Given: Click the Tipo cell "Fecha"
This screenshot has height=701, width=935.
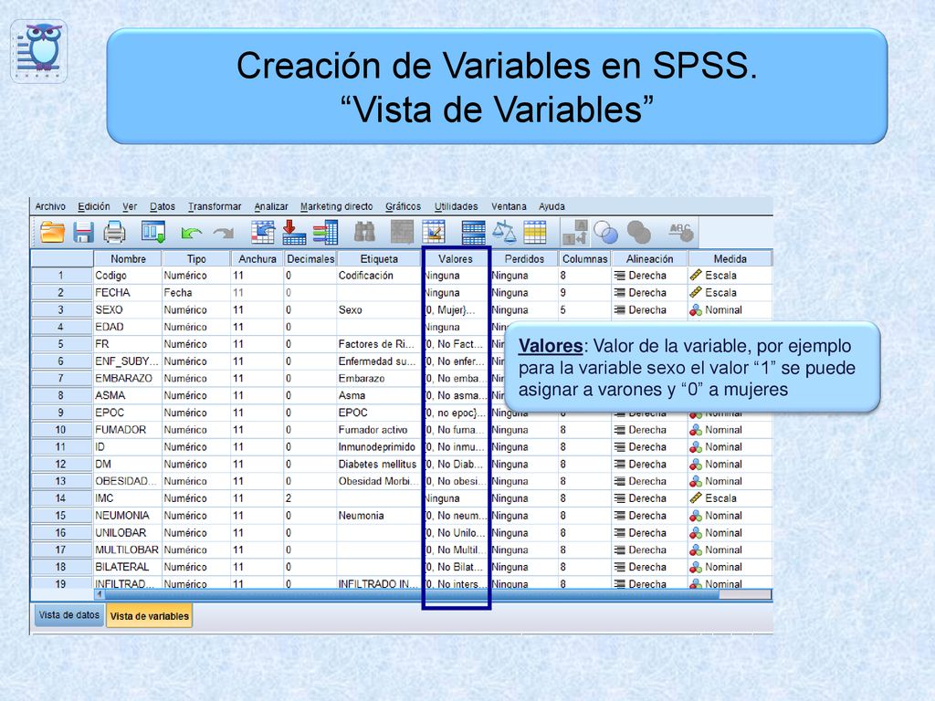Looking at the screenshot, I should (196, 293).
